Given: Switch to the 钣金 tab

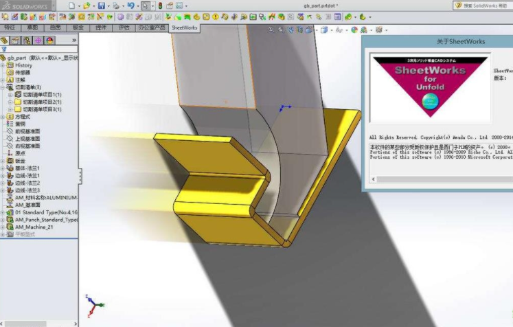Looking at the screenshot, I should pos(78,27).
